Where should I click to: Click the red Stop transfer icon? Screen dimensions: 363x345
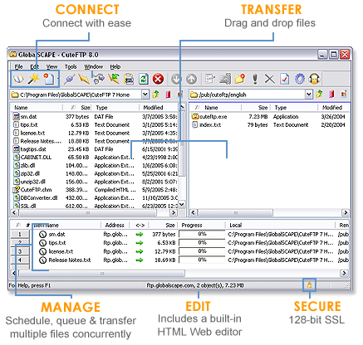[x=158, y=80]
